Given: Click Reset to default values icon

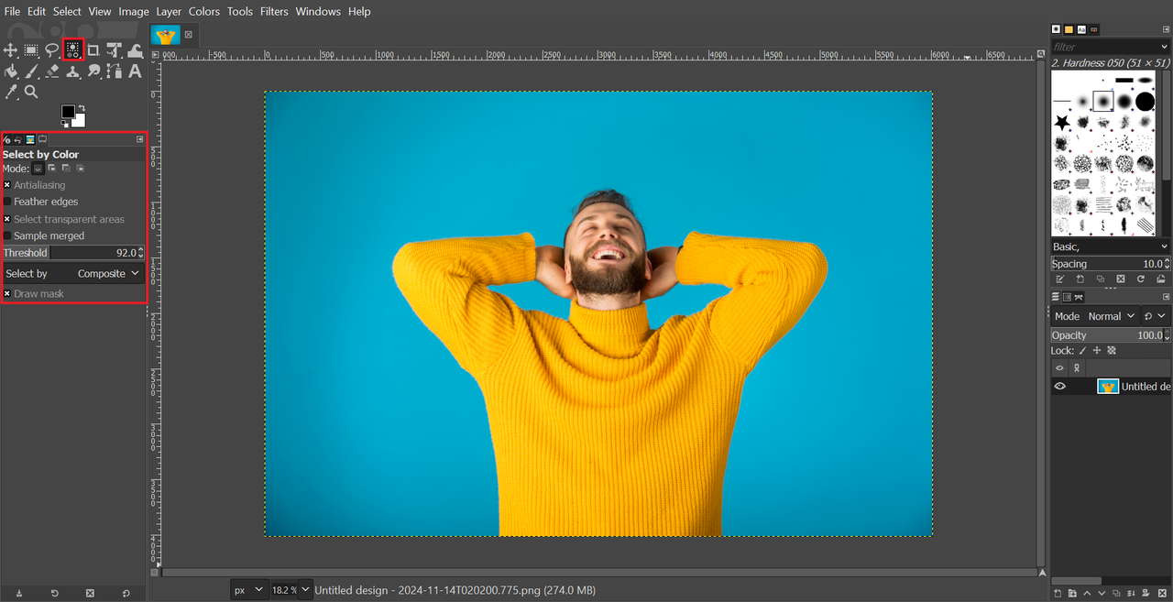Looking at the screenshot, I should pos(126,593).
